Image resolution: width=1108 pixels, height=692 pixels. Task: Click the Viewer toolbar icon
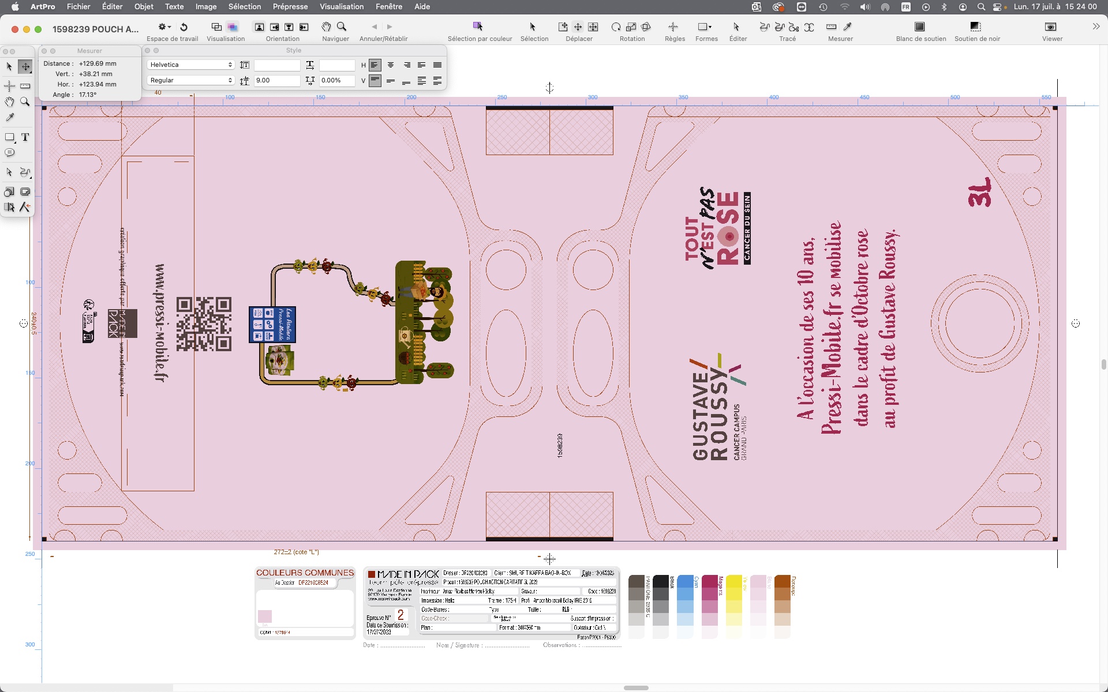[x=1051, y=27]
